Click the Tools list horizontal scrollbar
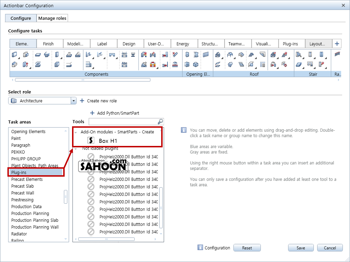The image size is (350, 262). pos(106,239)
